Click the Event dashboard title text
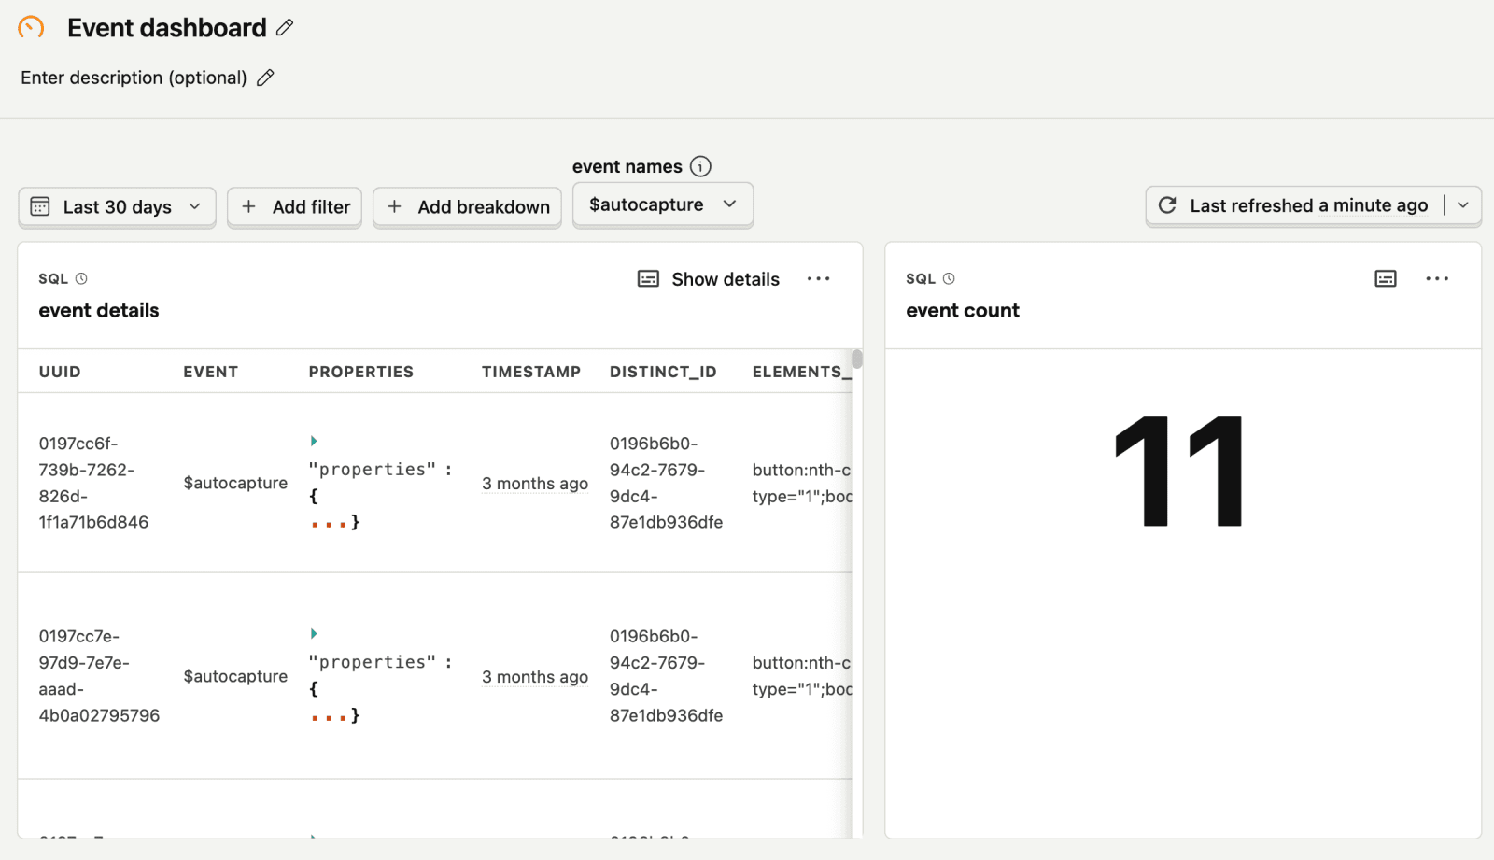Screen dimensions: 1494x860 [x=167, y=28]
